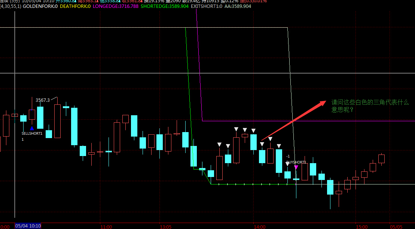Viewport: 415px width, 229px height.
Task: Select the EXITSHORT1:0 indicator label
Action: (207, 6)
